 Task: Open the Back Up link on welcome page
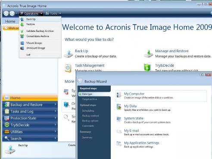[81, 51]
